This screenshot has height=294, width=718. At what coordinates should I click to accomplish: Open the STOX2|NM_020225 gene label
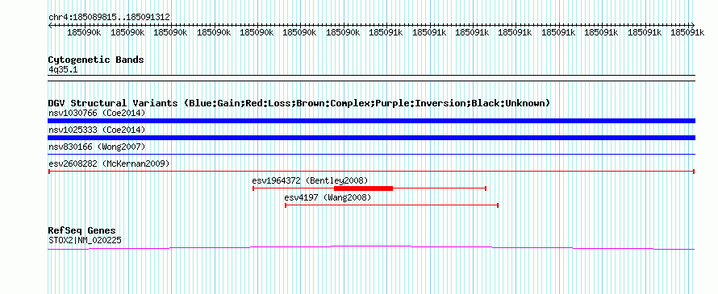click(x=85, y=239)
